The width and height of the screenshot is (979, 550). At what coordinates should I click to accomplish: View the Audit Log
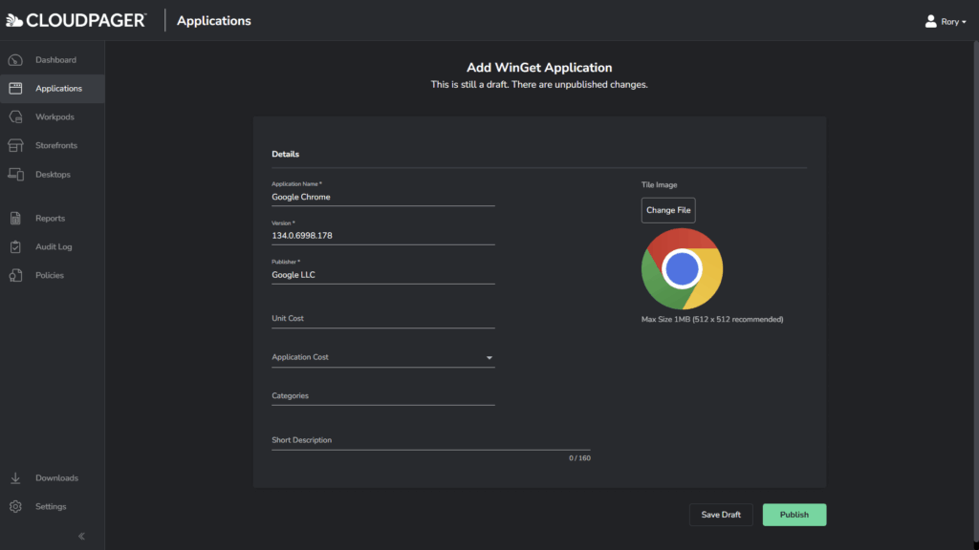[53, 247]
